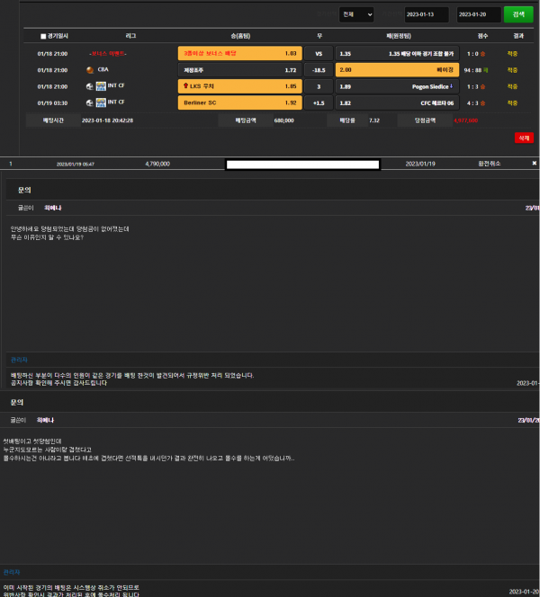Toggle the checkbox next to 경기일시 header

[x=43, y=36]
